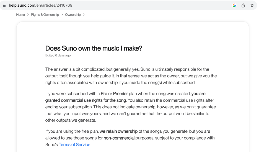
Task: Click the bold "non-commercial" text
Action: click(x=119, y=138)
